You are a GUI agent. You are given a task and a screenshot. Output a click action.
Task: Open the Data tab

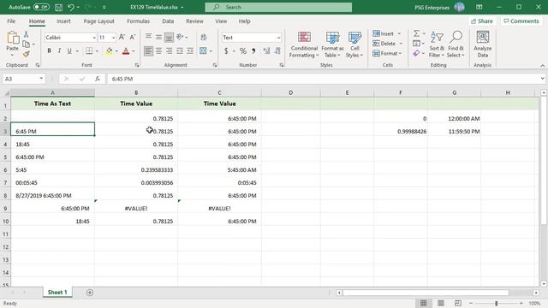(x=168, y=21)
